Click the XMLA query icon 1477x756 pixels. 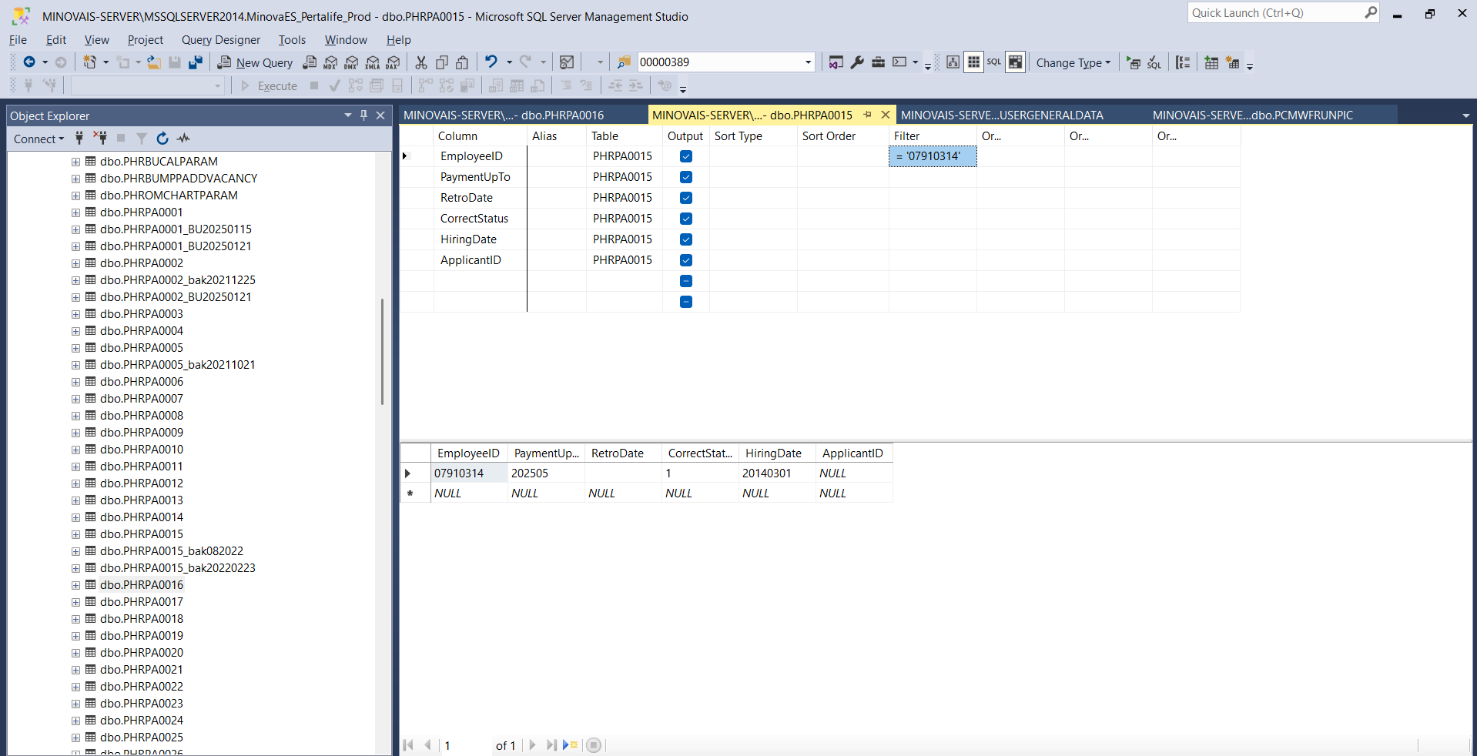click(x=373, y=62)
